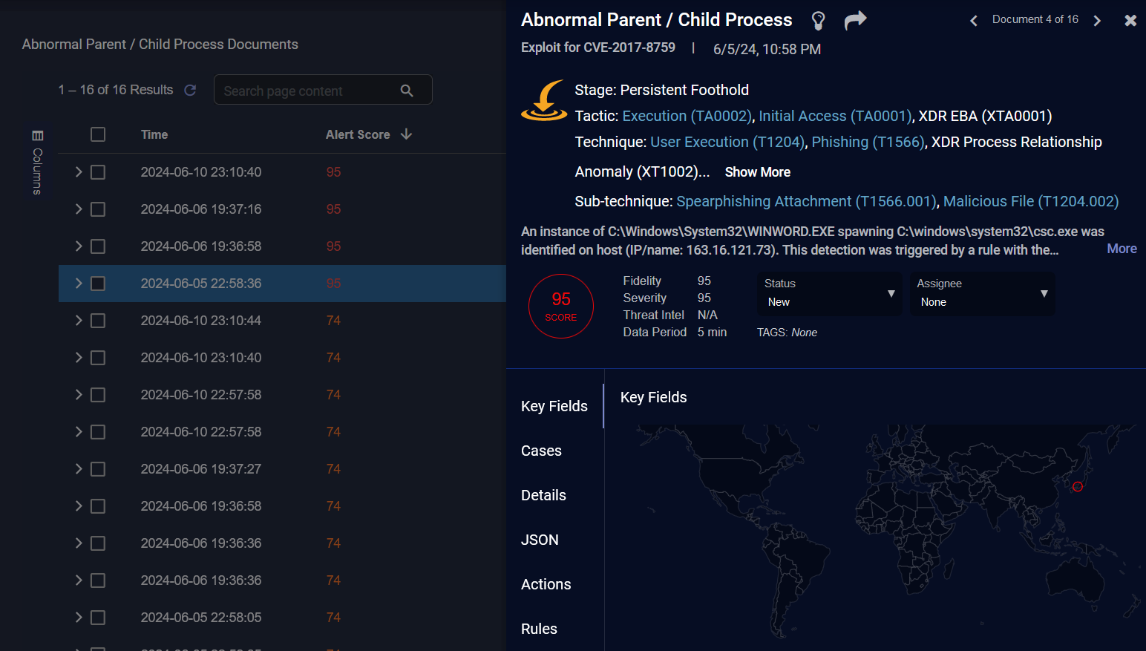Go to the previous document

[x=974, y=21]
